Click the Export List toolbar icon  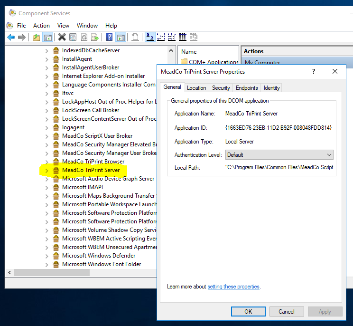[95, 37]
